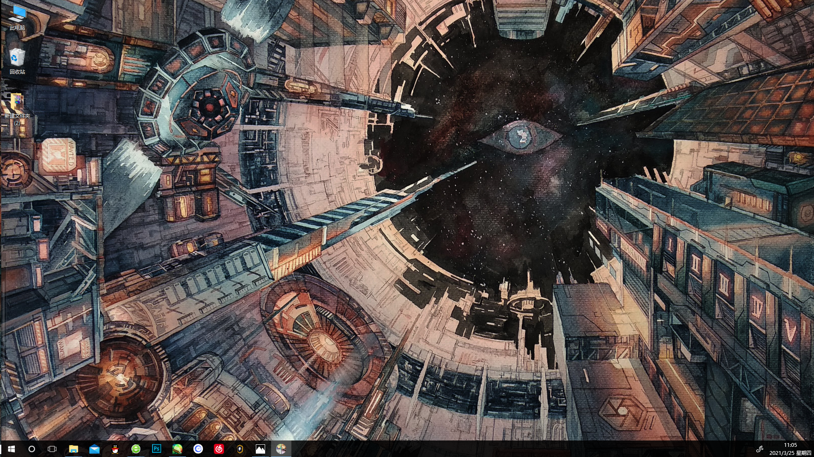Open the Windows Start menu
The height and width of the screenshot is (457, 814).
coord(11,449)
